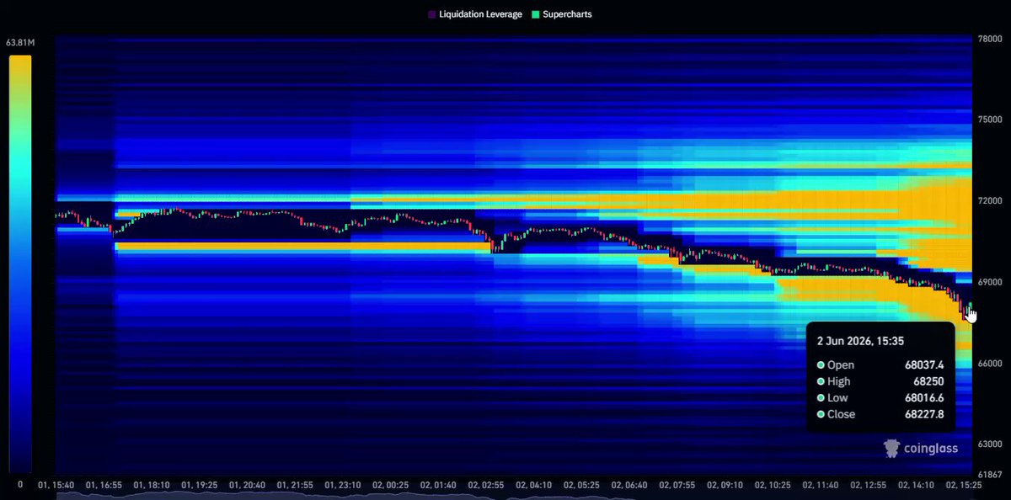Click the 78000 price axis label
1011x500 pixels.
click(x=989, y=40)
